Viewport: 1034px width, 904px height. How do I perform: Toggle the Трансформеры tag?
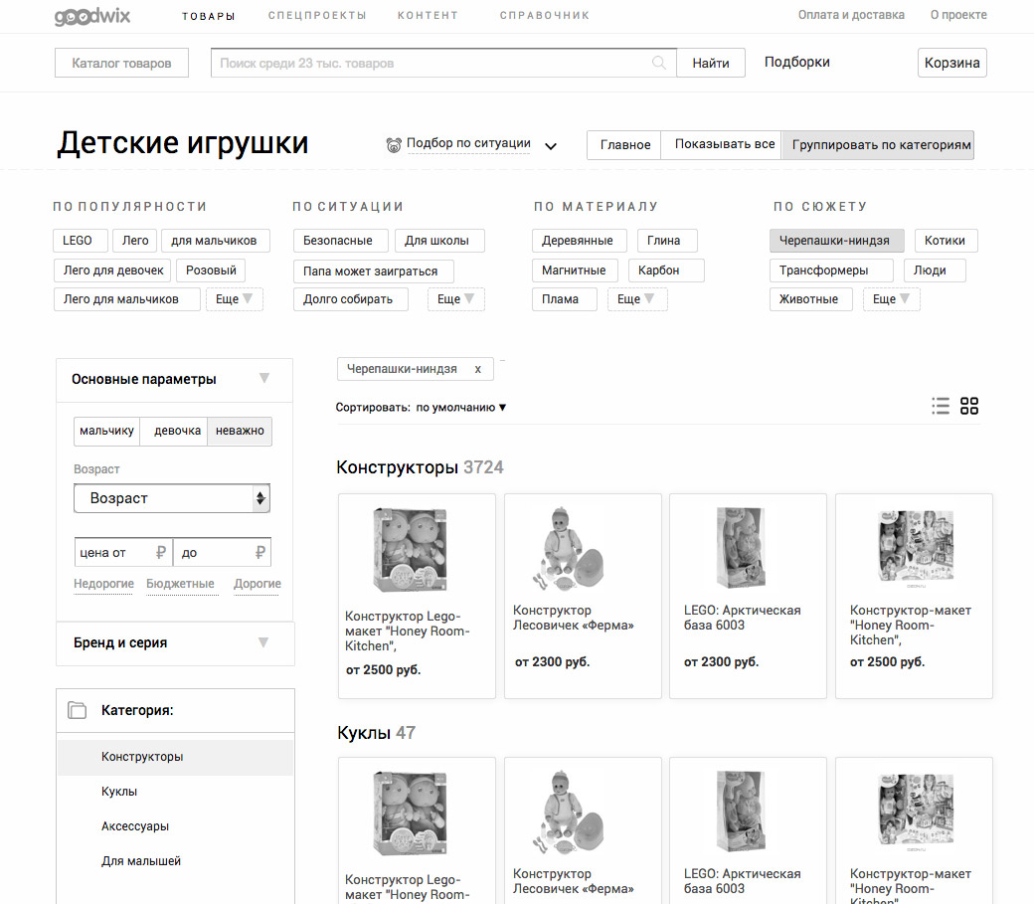[x=831, y=271]
